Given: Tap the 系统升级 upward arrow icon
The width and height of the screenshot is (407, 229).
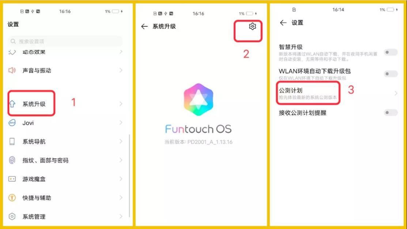Looking at the screenshot, I should [x=12, y=104].
